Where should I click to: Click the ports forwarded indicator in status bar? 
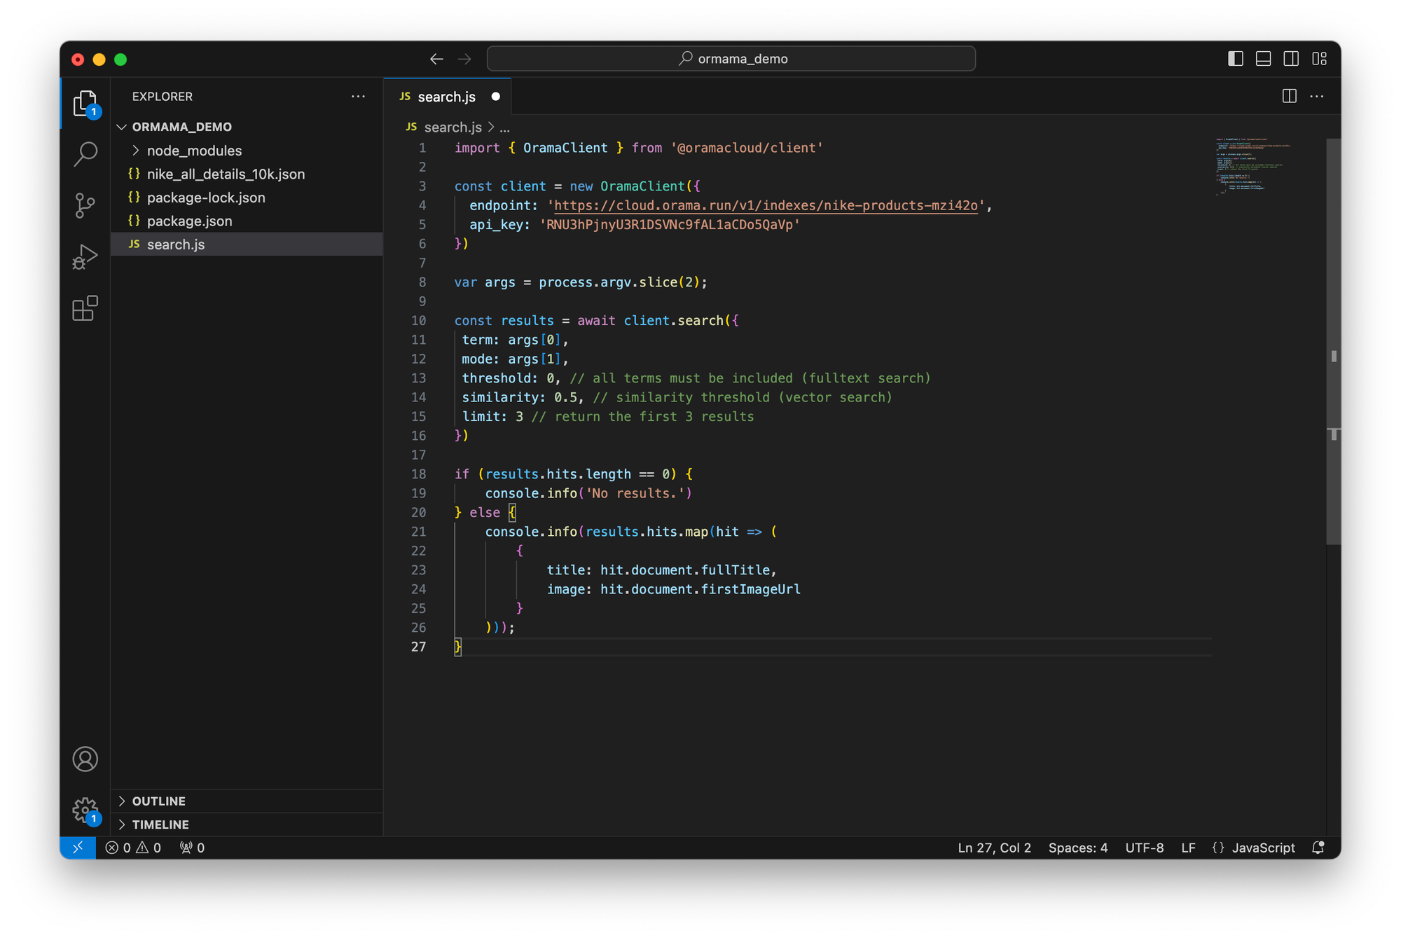pos(192,848)
